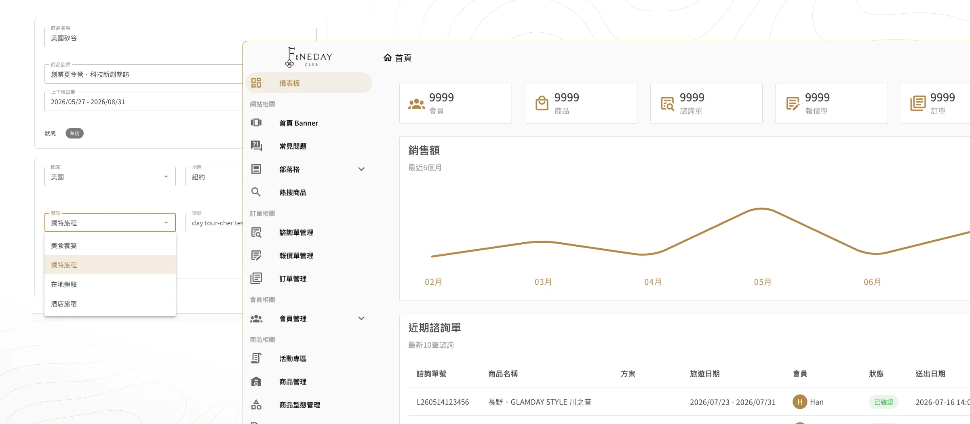
Task: Click the 部落格 article icon
Action: [256, 169]
